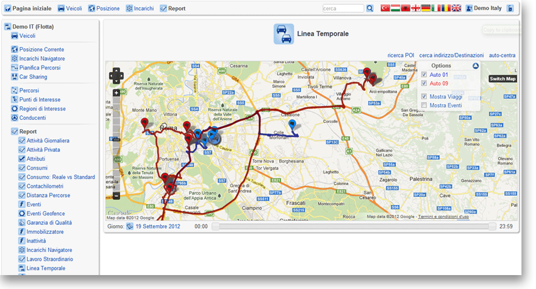
Task: Open the Demo Italy user account
Action: pos(484,8)
